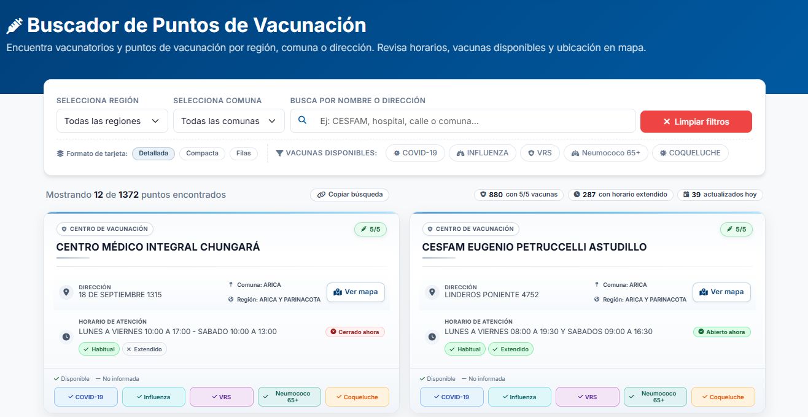The width and height of the screenshot is (808, 417).
Task: Open the Todas las regiones dropdown
Action: (112, 120)
